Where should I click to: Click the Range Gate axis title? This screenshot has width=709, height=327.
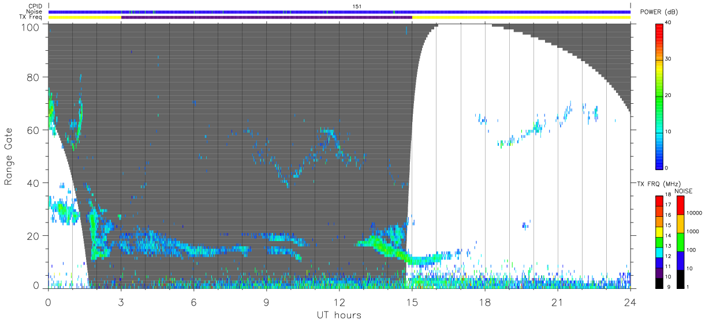click(9, 156)
